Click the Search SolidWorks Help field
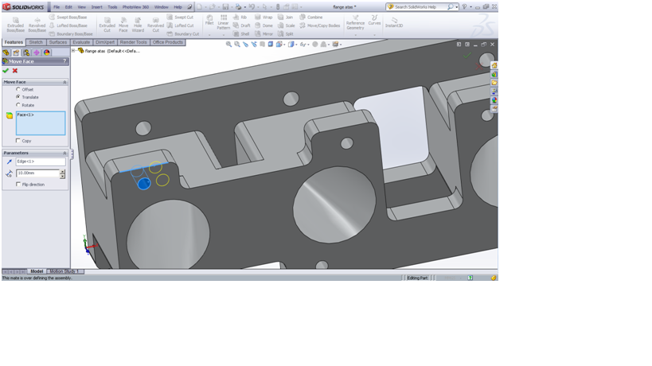 (420, 7)
